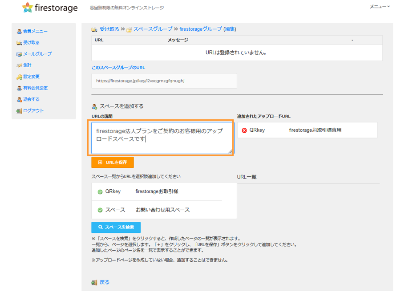
Task: Click the space group URL field
Action: [x=164, y=81]
